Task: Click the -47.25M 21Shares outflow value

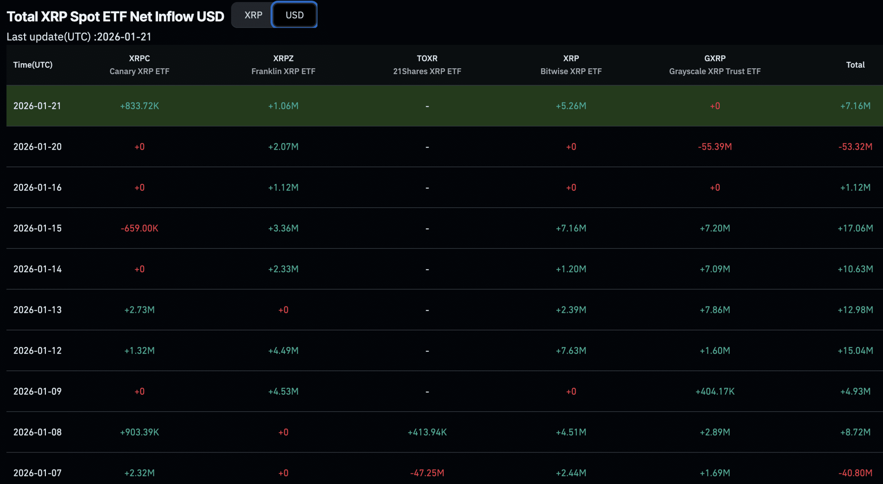Action: point(427,473)
